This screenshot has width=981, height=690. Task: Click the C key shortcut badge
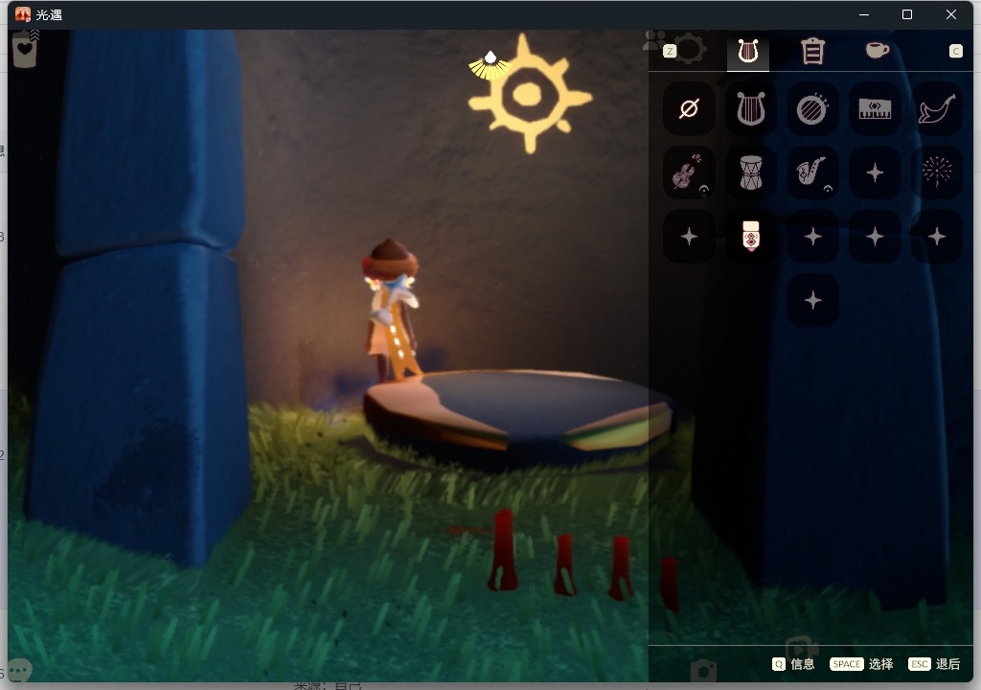point(955,51)
